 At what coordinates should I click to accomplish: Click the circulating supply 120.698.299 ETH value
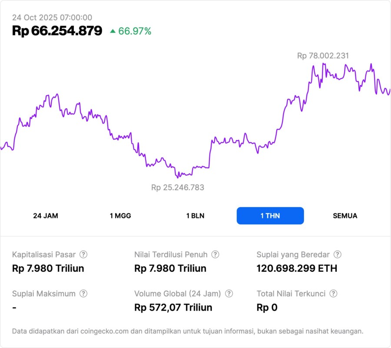pos(297,268)
